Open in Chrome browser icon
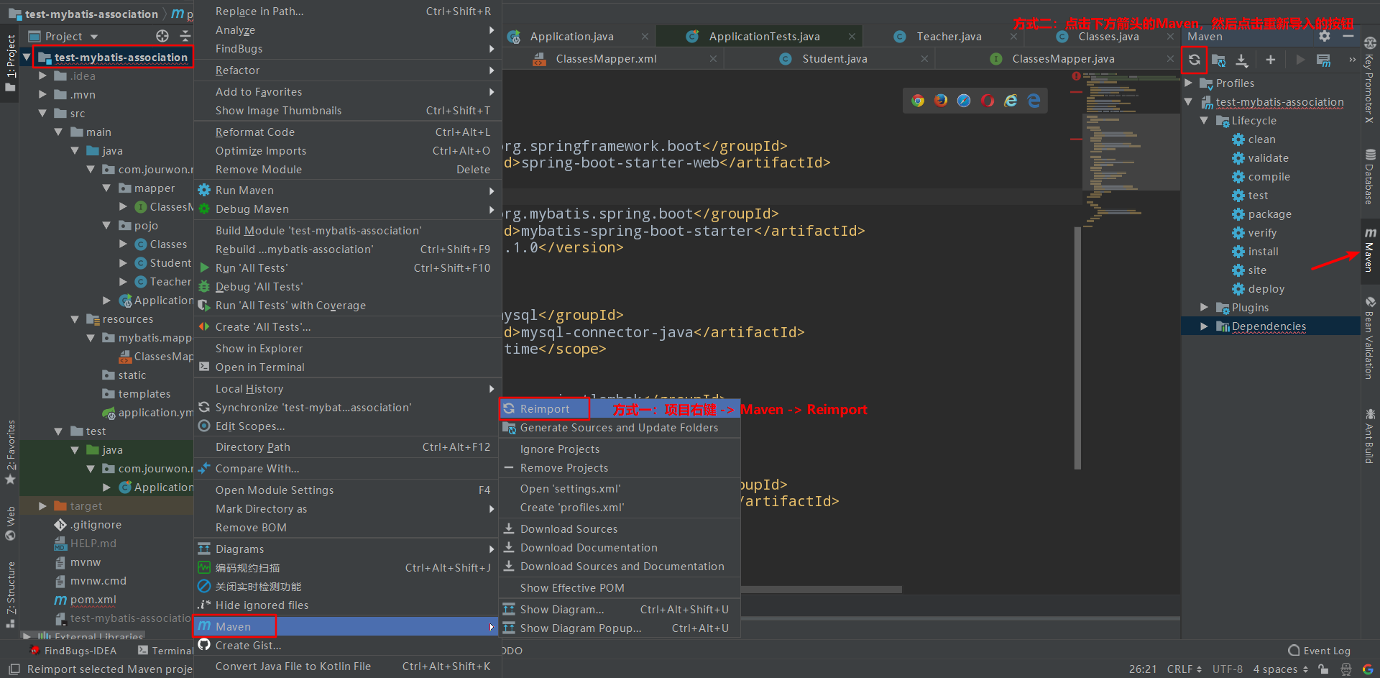1380x678 pixels. [x=918, y=101]
